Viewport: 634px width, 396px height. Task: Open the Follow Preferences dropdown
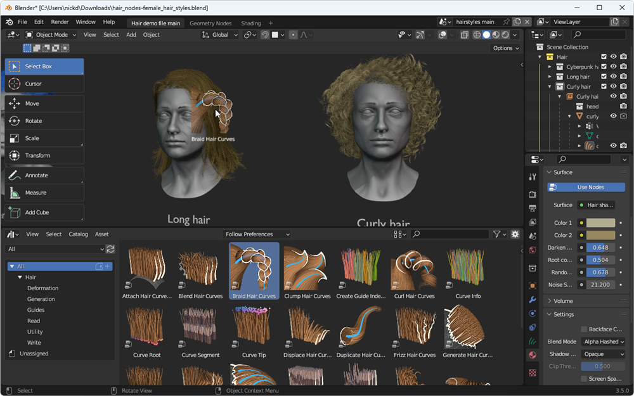point(257,234)
